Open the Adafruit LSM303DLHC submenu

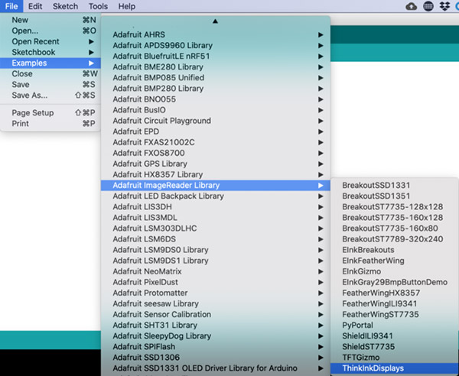216,229
